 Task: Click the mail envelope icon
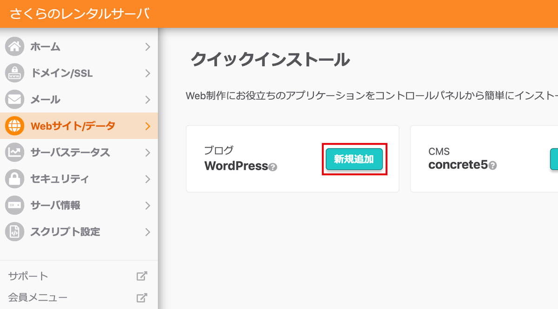(x=14, y=99)
